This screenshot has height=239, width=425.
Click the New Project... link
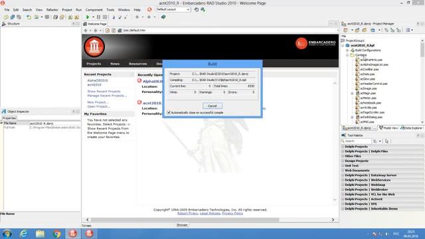[98, 102]
